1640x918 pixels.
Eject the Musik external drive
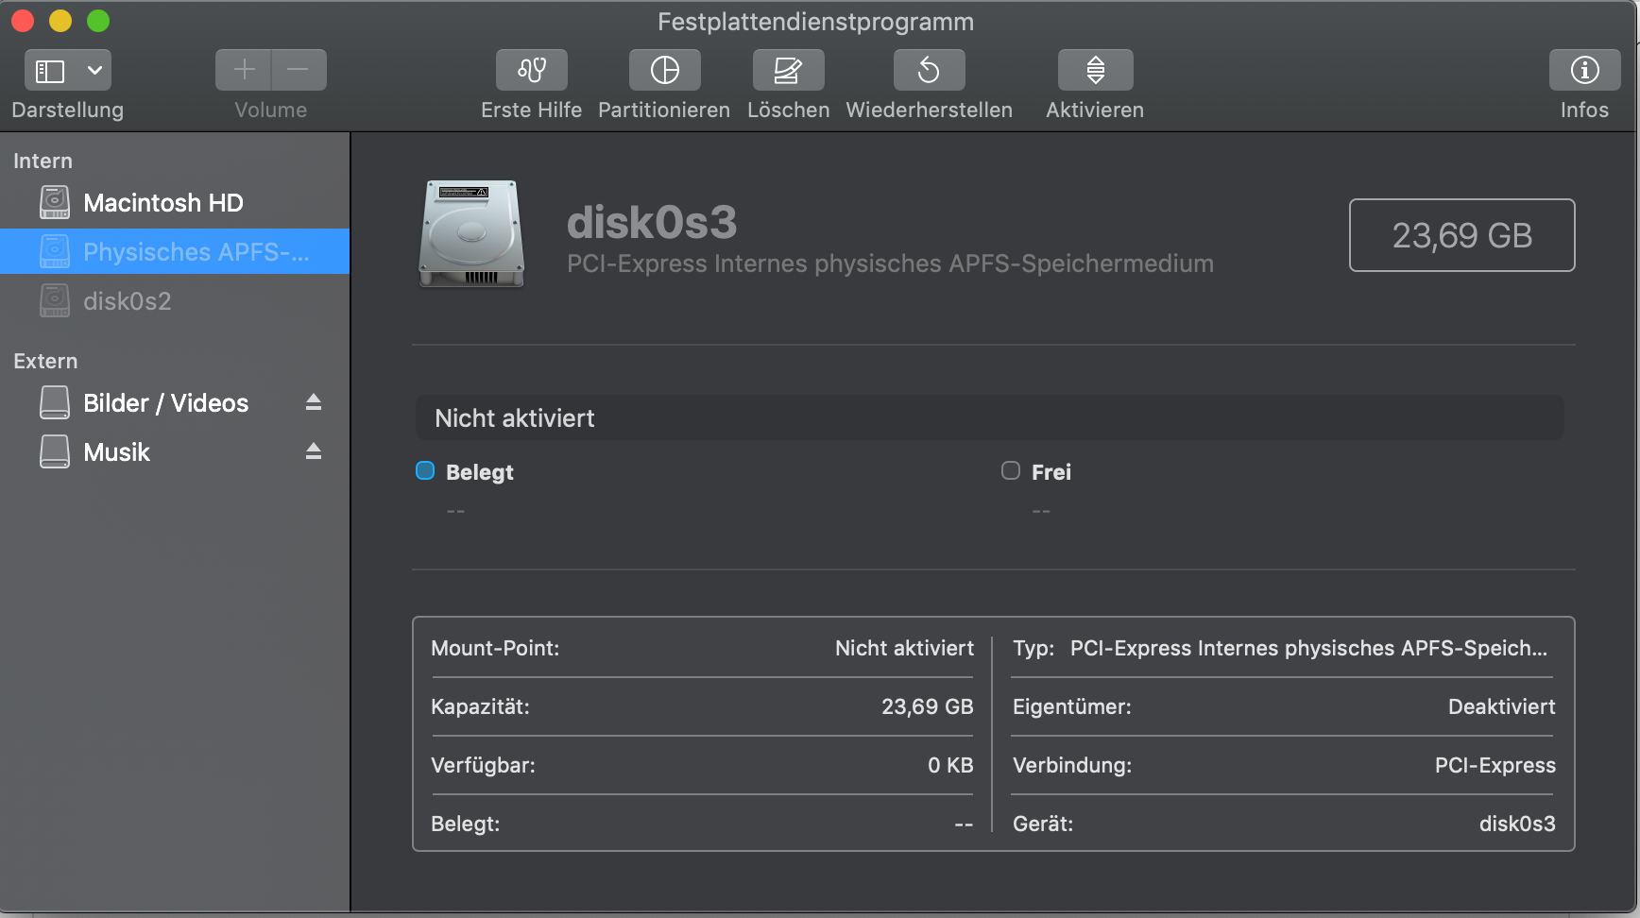(314, 452)
